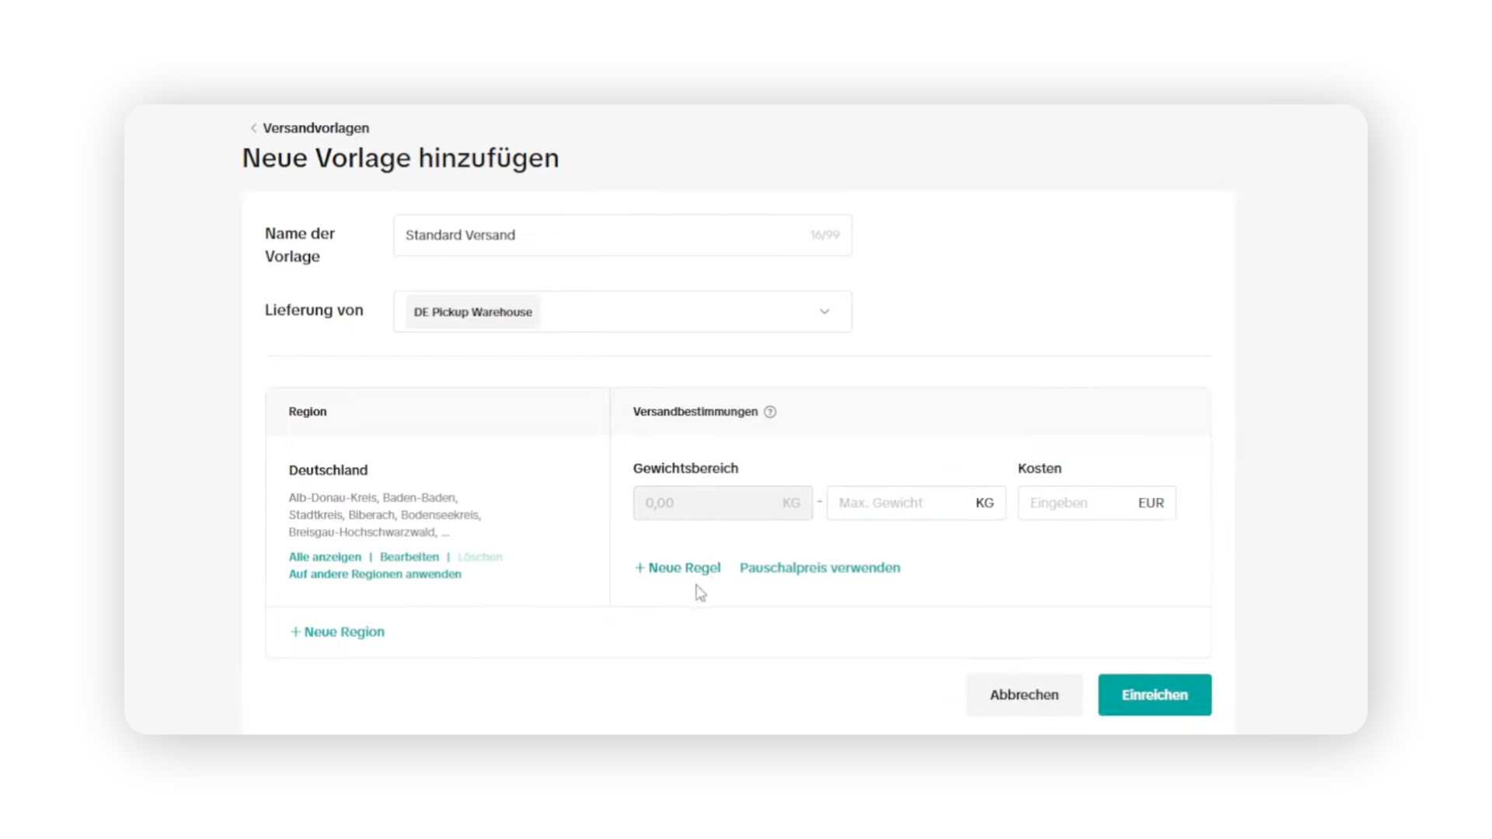Click the plus icon of Neue Region
The height and width of the screenshot is (839, 1492).
click(x=295, y=632)
